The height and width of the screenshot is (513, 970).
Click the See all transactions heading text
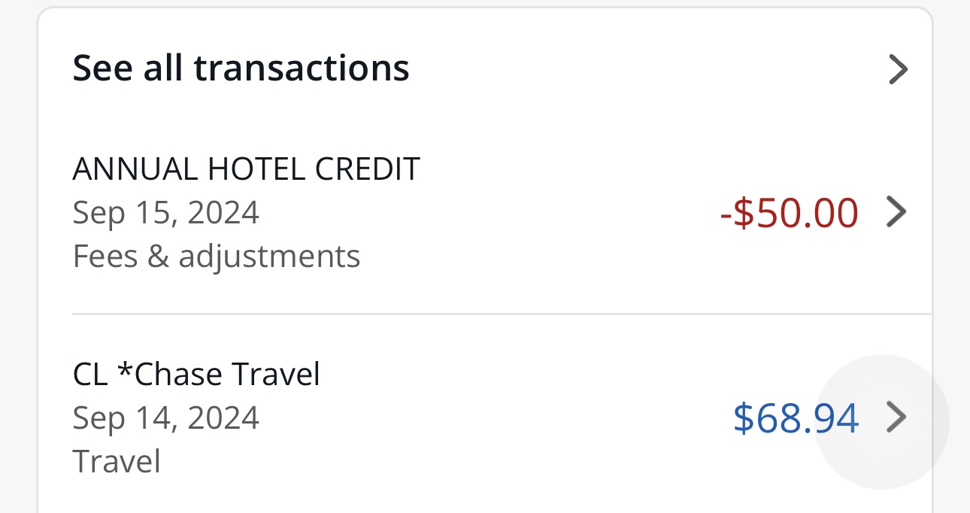(x=241, y=68)
